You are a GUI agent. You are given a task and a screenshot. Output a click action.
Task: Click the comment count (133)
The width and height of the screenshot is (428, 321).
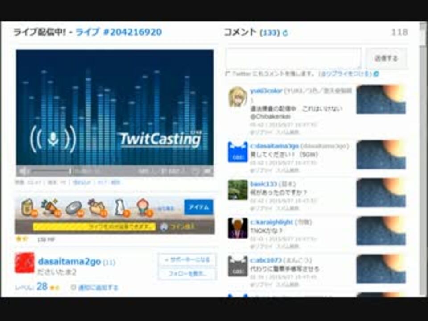tap(270, 33)
